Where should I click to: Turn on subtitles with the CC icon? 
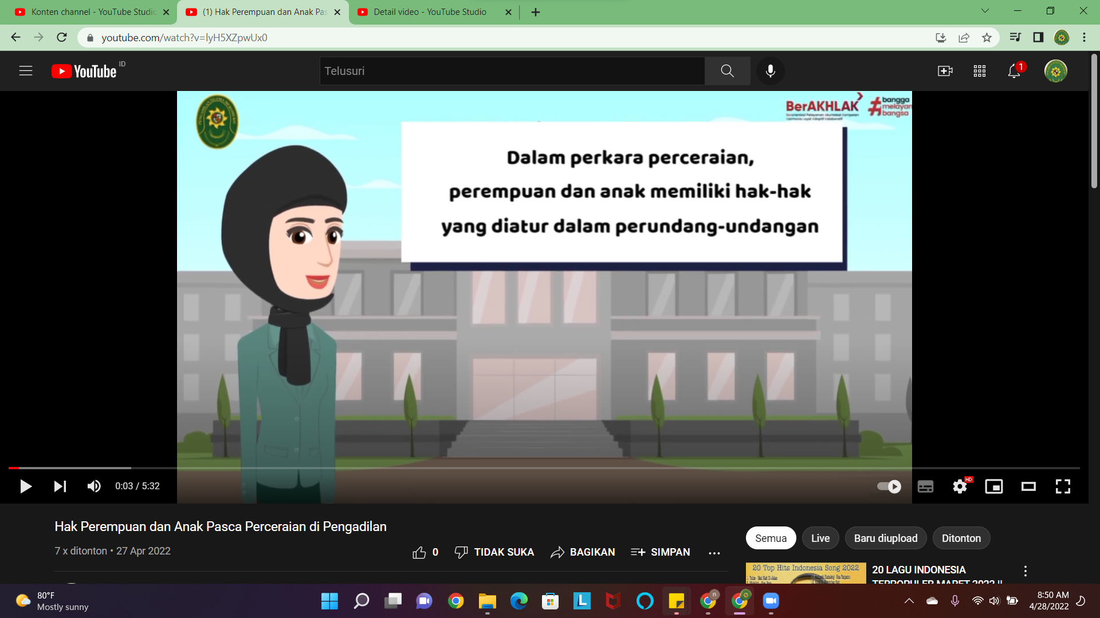coord(926,486)
